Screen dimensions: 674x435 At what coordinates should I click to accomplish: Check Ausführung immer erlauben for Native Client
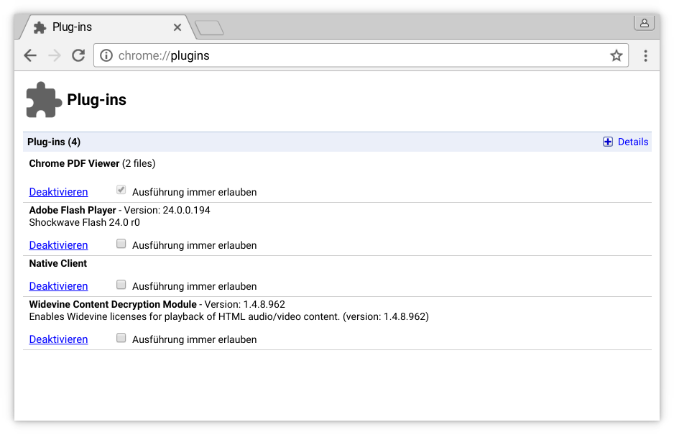[121, 284]
